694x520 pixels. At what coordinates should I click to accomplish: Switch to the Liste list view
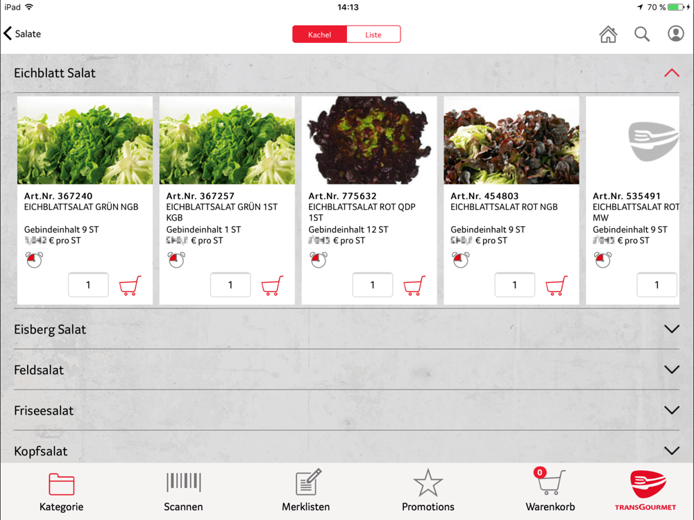coord(373,35)
